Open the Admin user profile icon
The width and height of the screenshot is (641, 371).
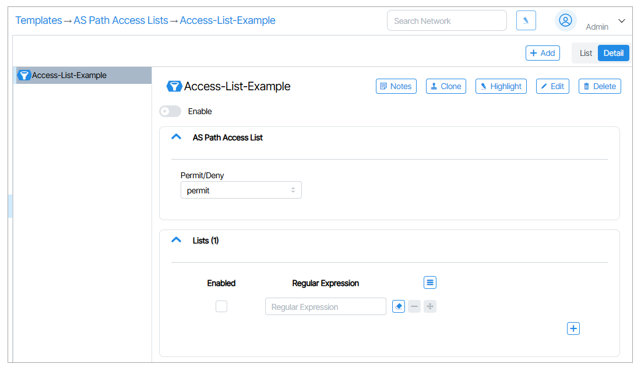[x=565, y=20]
